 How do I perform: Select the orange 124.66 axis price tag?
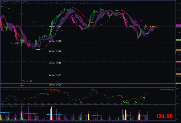point(178,50)
